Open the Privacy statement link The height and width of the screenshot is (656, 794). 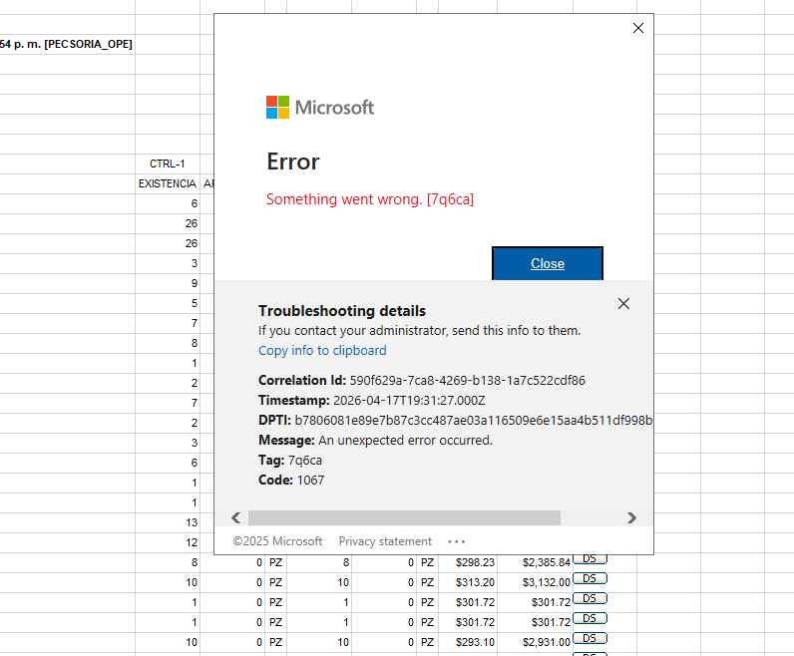point(385,541)
